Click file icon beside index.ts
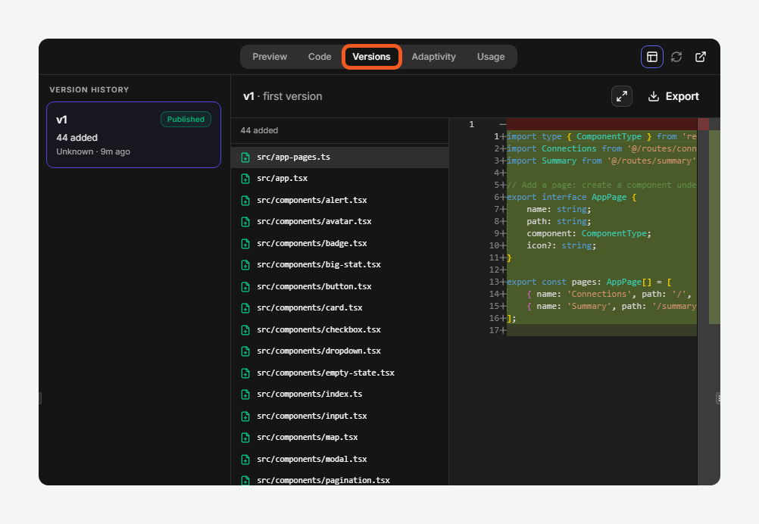 (x=245, y=395)
